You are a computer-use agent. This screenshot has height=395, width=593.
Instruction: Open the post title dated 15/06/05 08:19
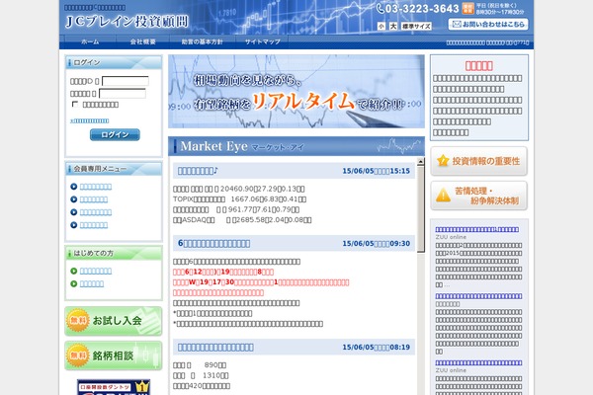point(215,347)
